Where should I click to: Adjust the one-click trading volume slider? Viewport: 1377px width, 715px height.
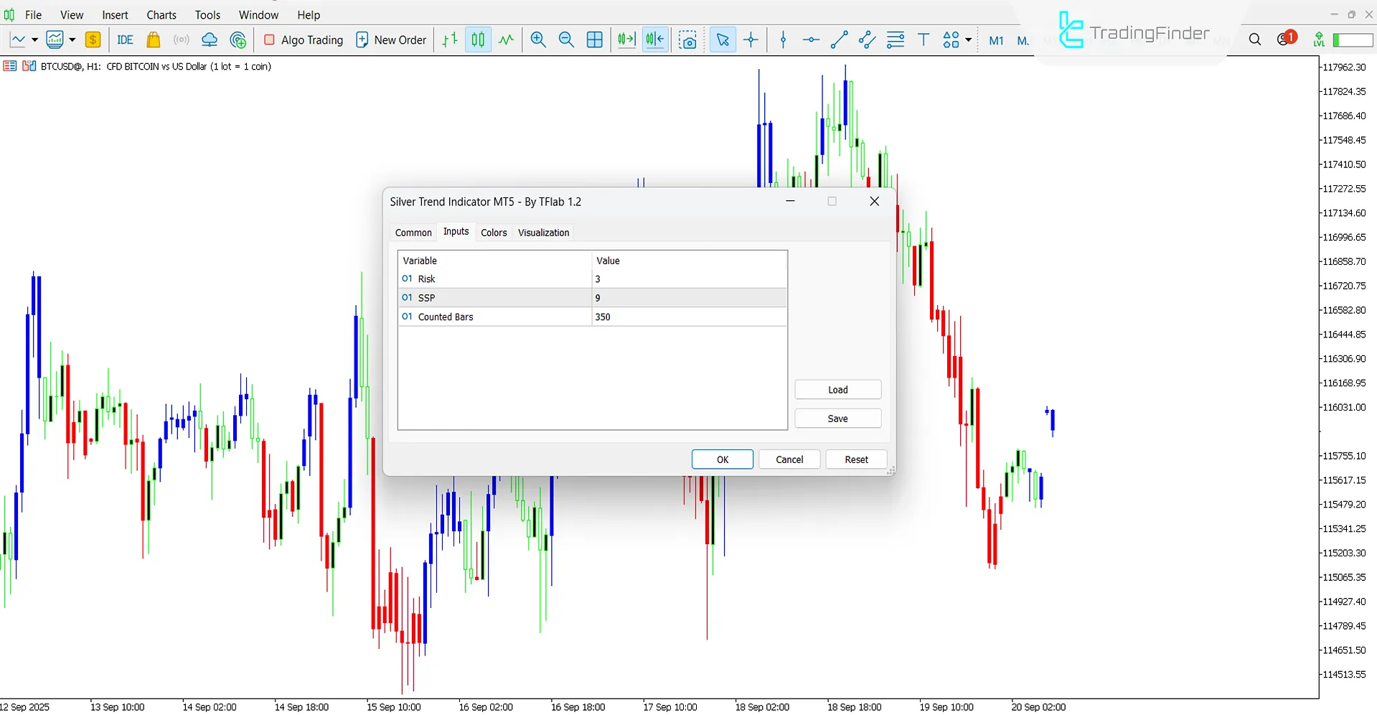(1353, 39)
